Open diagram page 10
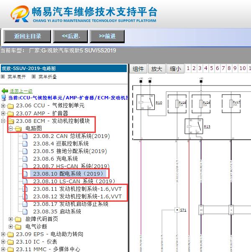The width and height of the screenshot is (251, 252). coord(243,68)
